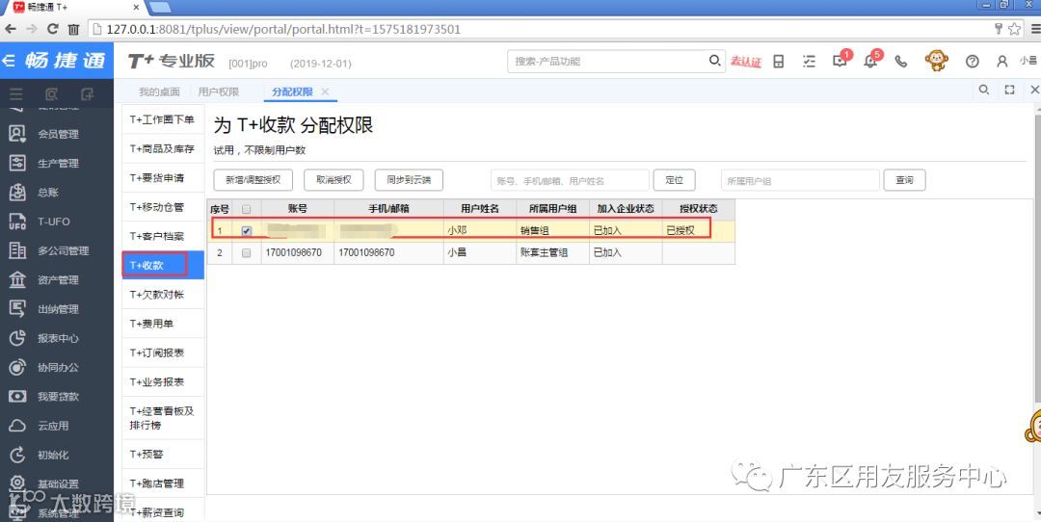
Task: Click the tab bar search magnifier icon
Action: (x=984, y=90)
